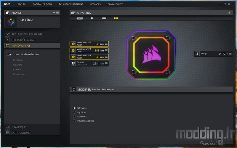Click the effets d'éclairage count badge
The width and height of the screenshot is (237, 148).
58,40
